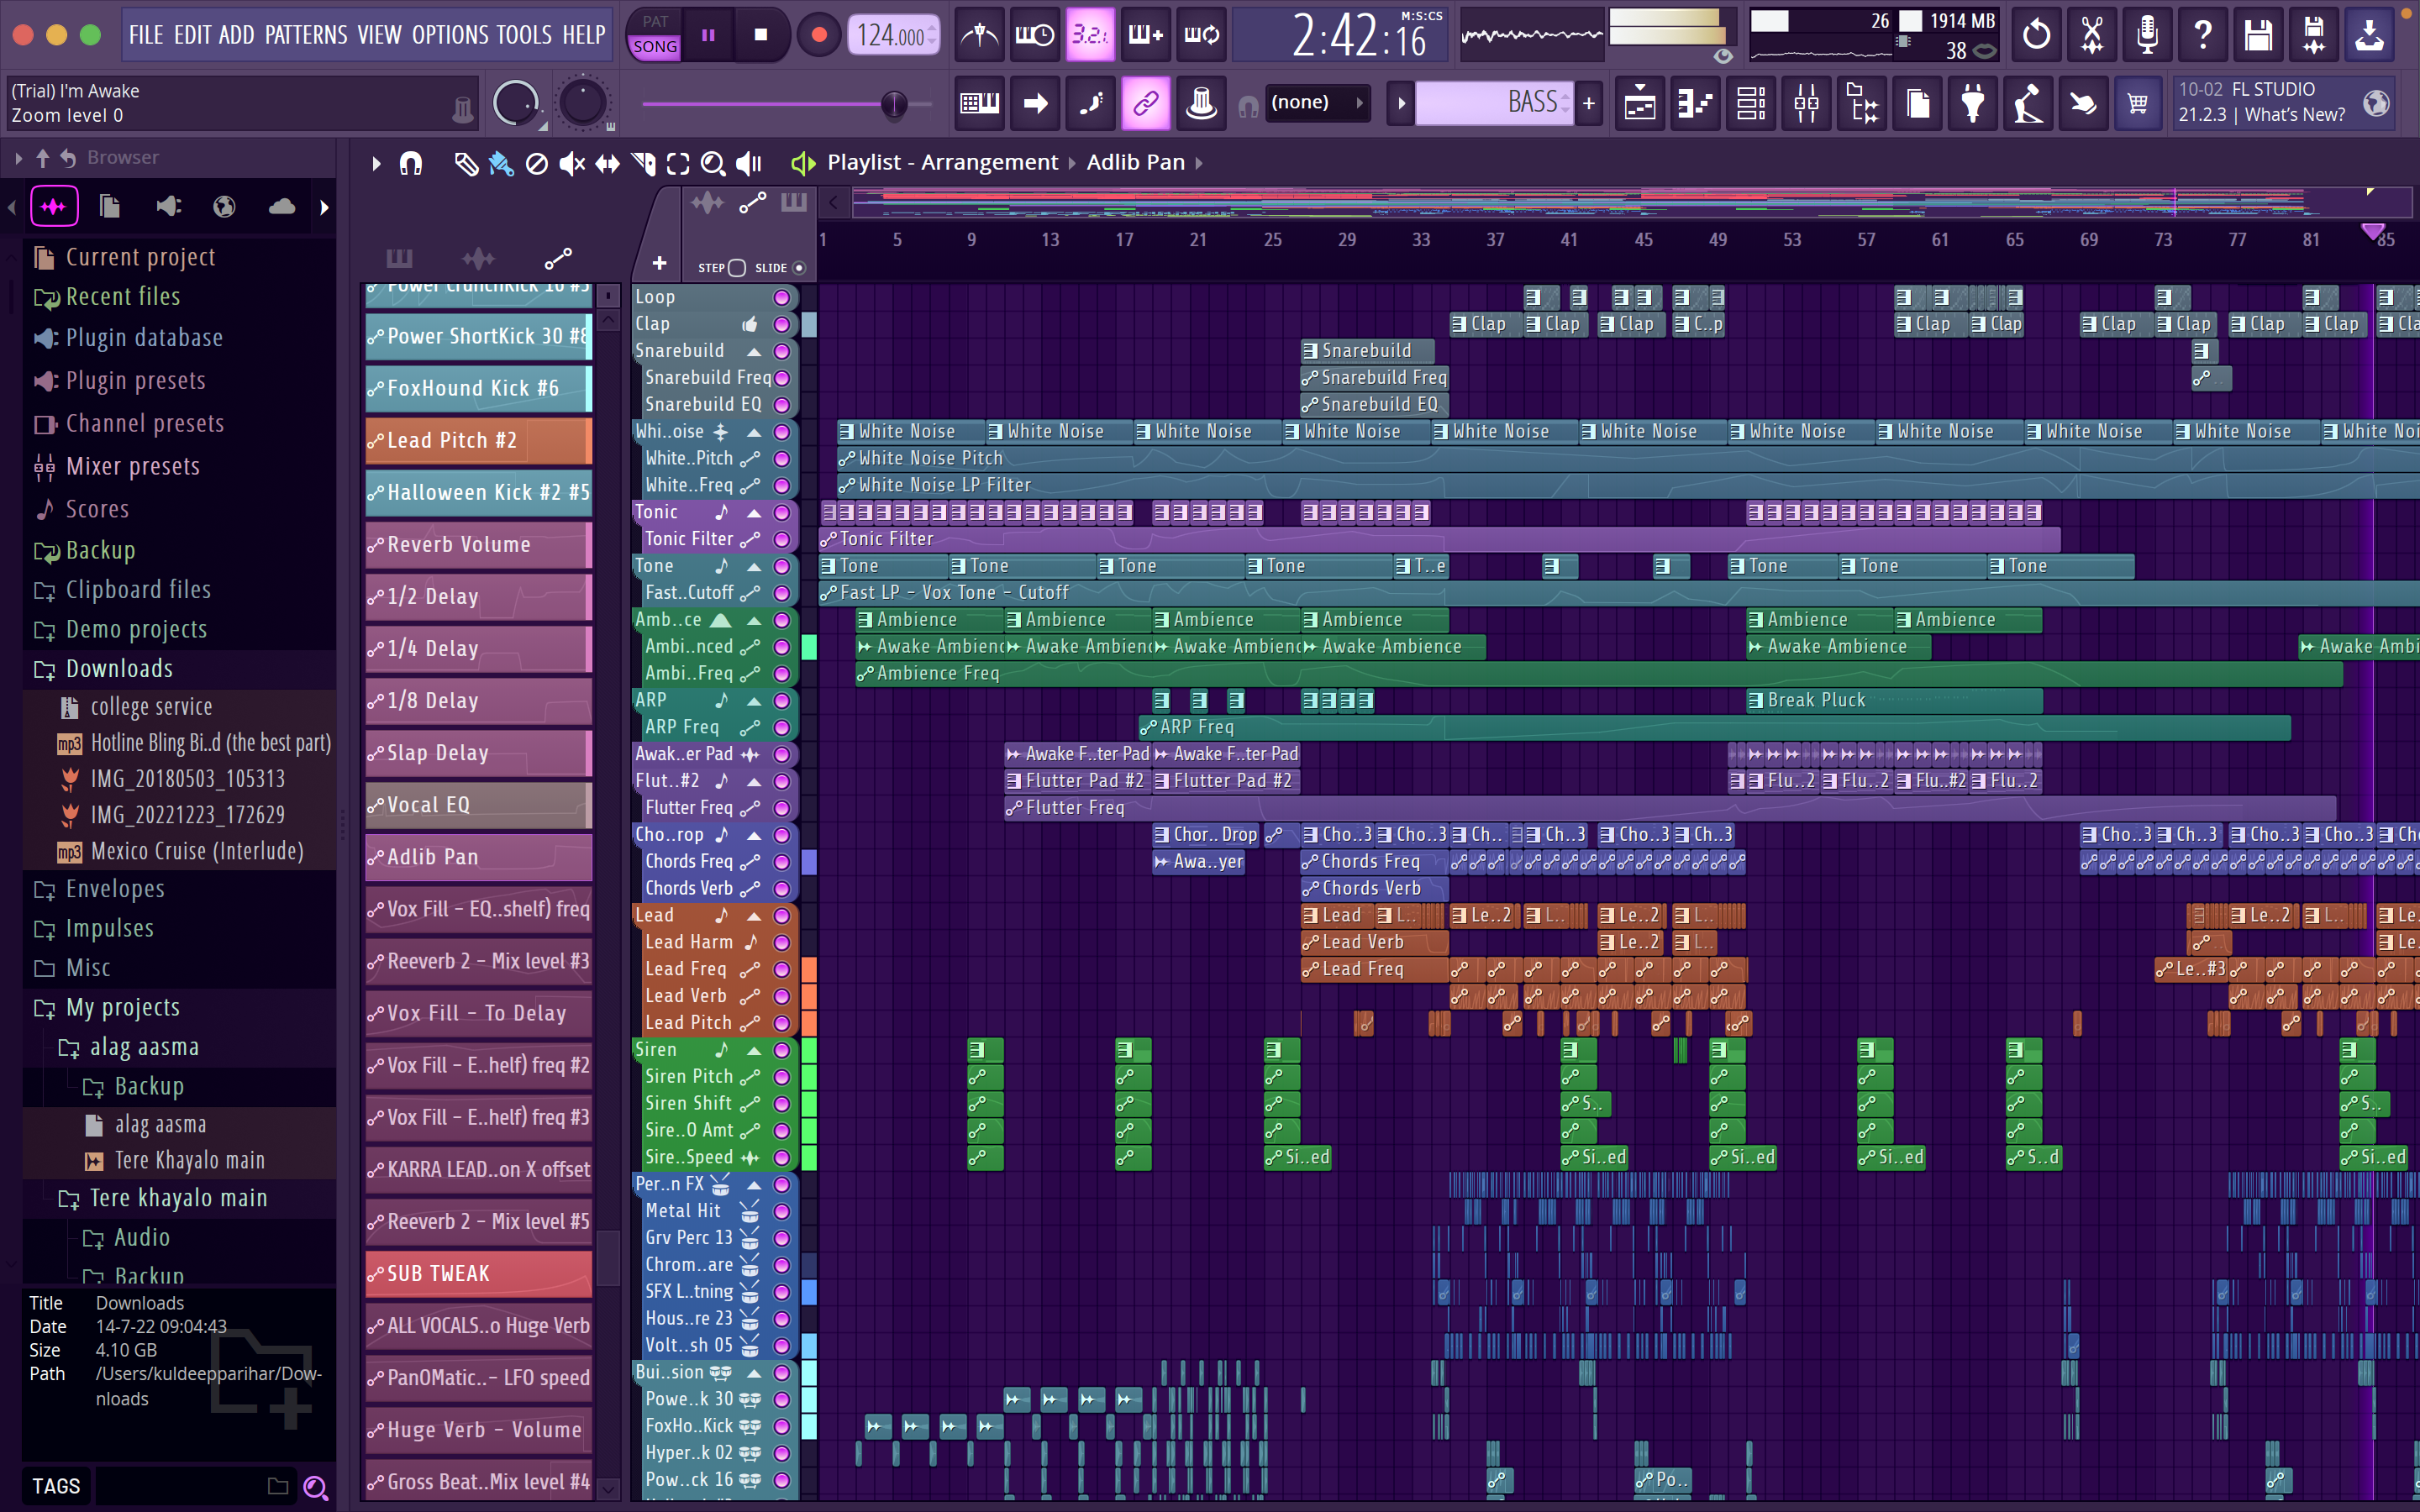Toggle PAT/SONG mode switch
2420x1512 pixels.
(655, 35)
